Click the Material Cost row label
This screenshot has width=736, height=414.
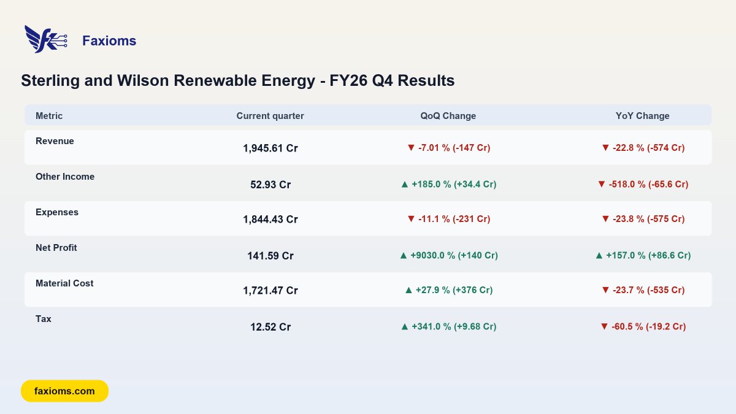point(64,283)
